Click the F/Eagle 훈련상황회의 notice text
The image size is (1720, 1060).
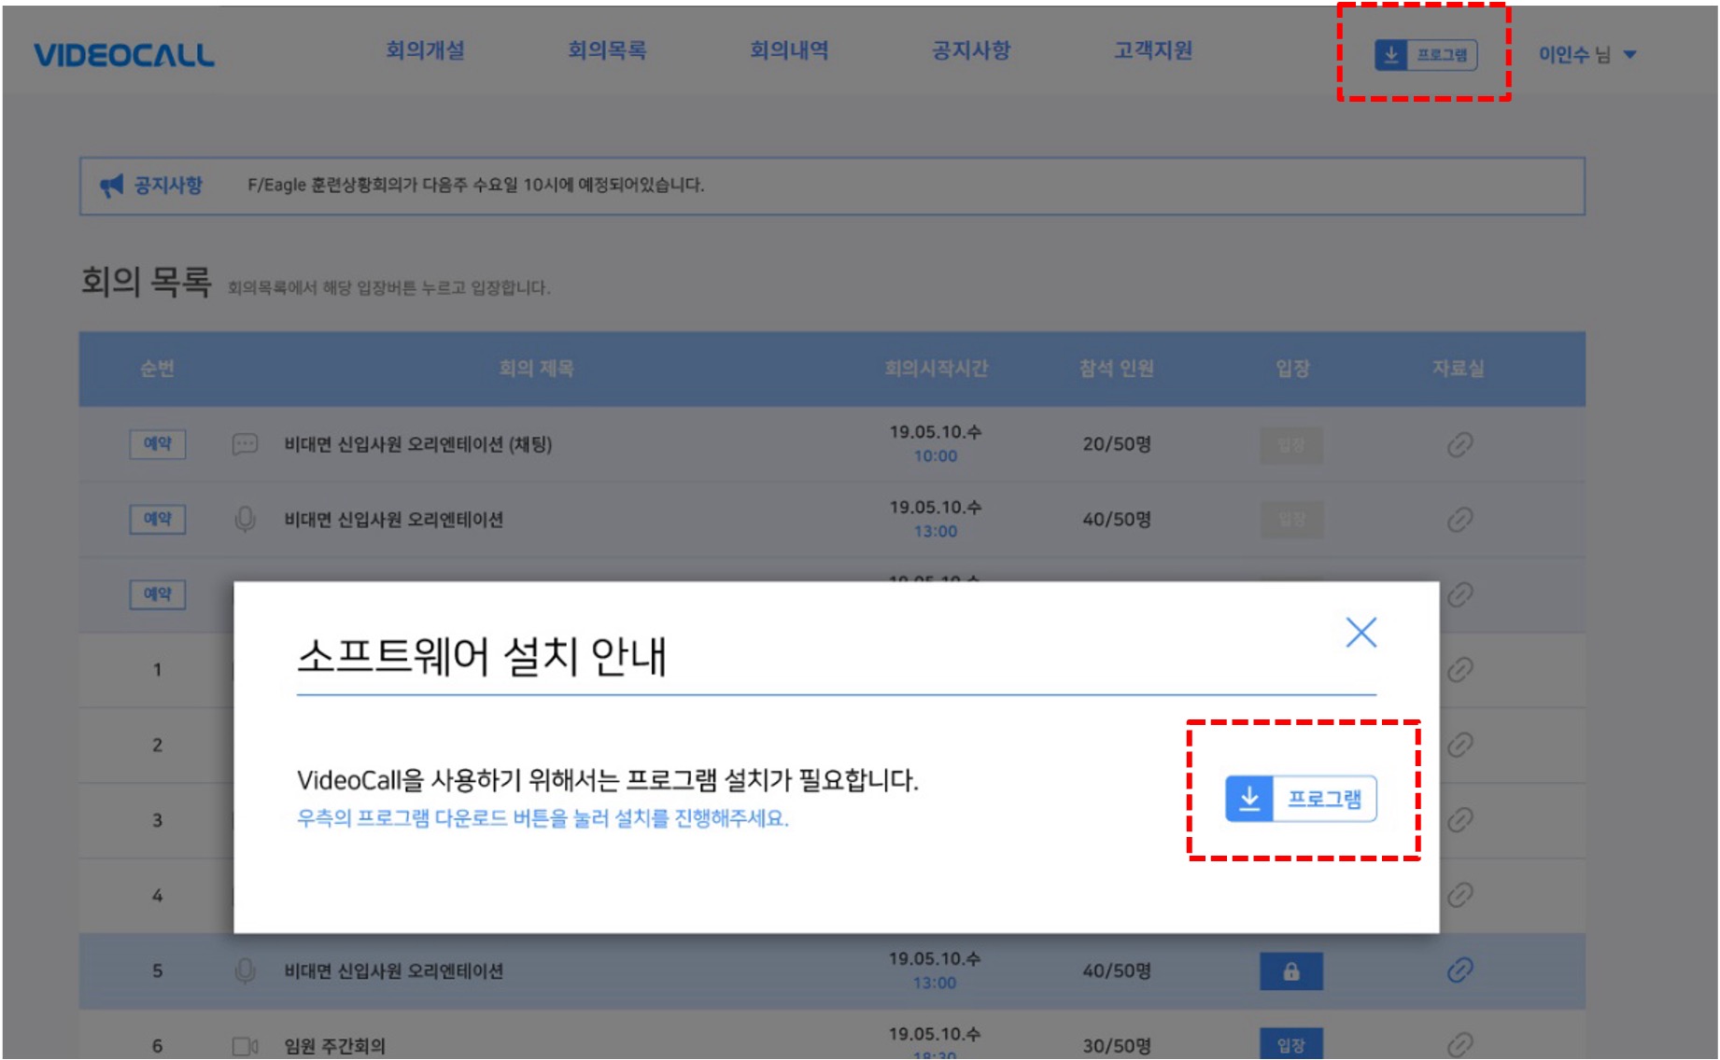tap(476, 183)
